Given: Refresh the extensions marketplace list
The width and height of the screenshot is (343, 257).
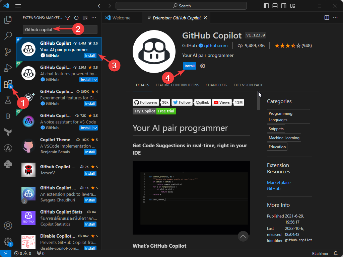Looking at the screenshot, I should point(76,18).
